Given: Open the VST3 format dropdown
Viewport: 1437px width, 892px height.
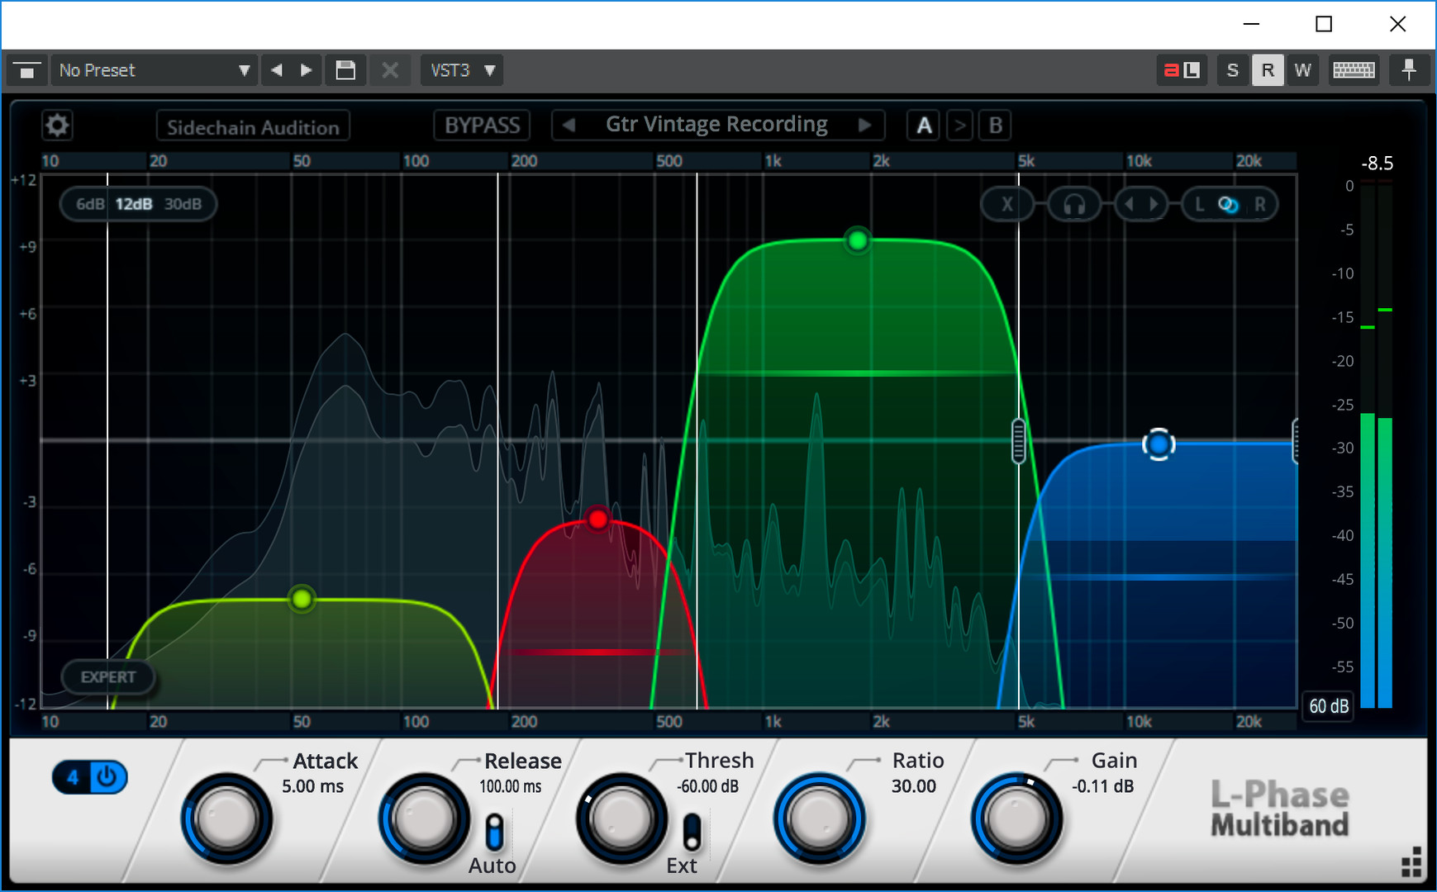Looking at the screenshot, I should 460,69.
